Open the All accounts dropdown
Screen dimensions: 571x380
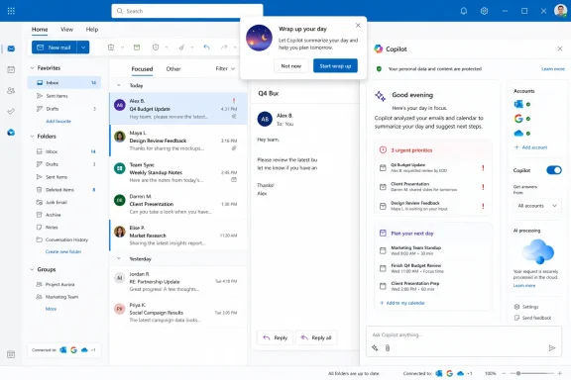[x=537, y=206]
